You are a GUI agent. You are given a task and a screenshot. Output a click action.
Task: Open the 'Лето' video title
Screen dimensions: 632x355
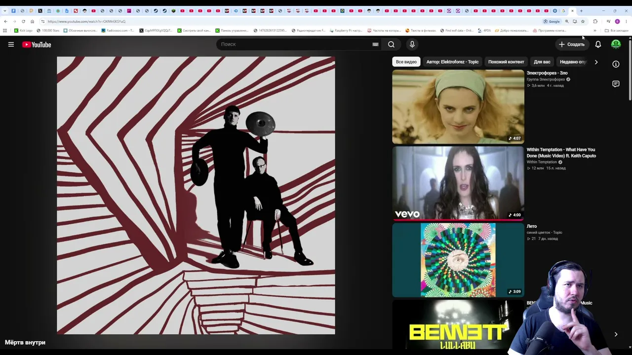(x=531, y=226)
